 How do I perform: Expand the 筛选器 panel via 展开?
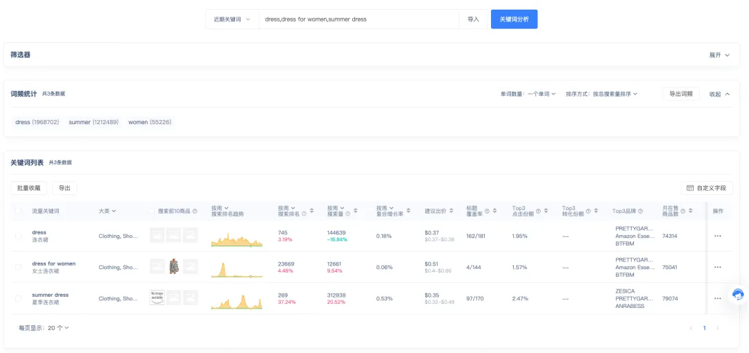point(719,55)
